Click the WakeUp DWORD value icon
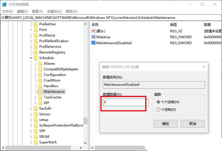Image resolution: width=222 pixels, height=151 pixels. [93, 37]
